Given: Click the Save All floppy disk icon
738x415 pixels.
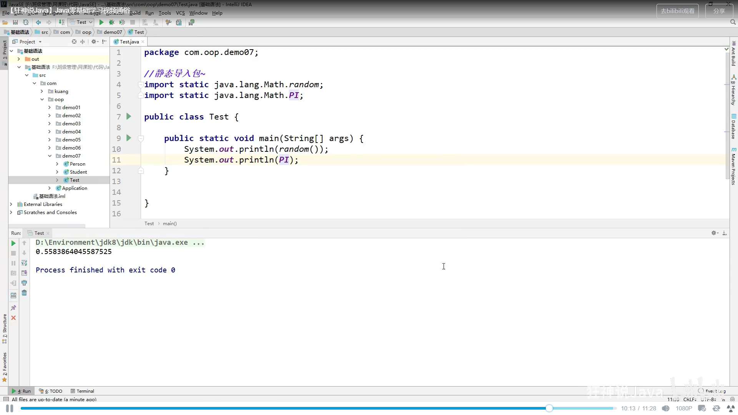Looking at the screenshot, I should (15, 22).
